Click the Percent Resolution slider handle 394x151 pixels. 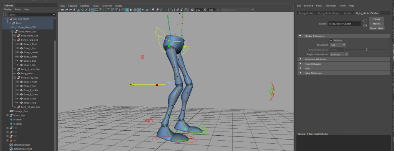coord(366,49)
